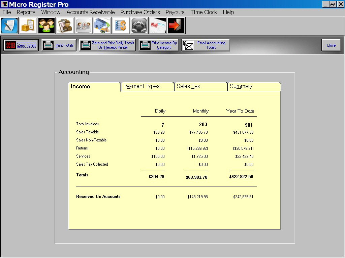The height and width of the screenshot is (258, 345).
Task: Open inventory box and clipboard icon
Action: click(x=28, y=26)
